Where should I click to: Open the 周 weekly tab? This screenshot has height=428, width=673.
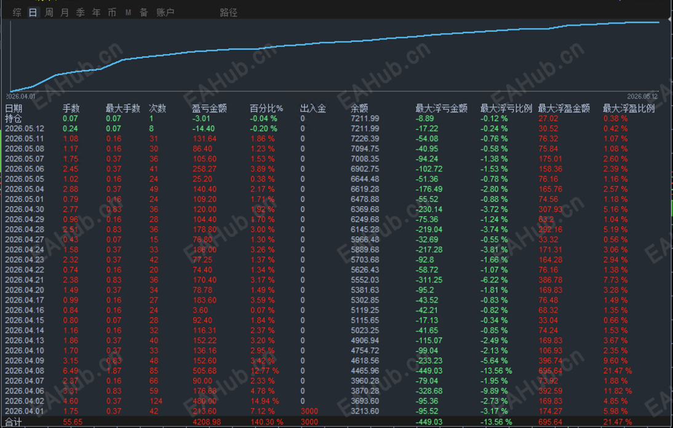pos(49,12)
